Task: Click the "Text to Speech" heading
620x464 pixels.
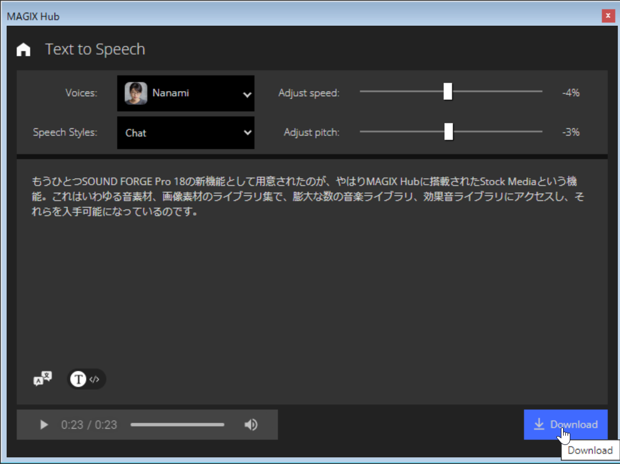Action: pos(95,50)
